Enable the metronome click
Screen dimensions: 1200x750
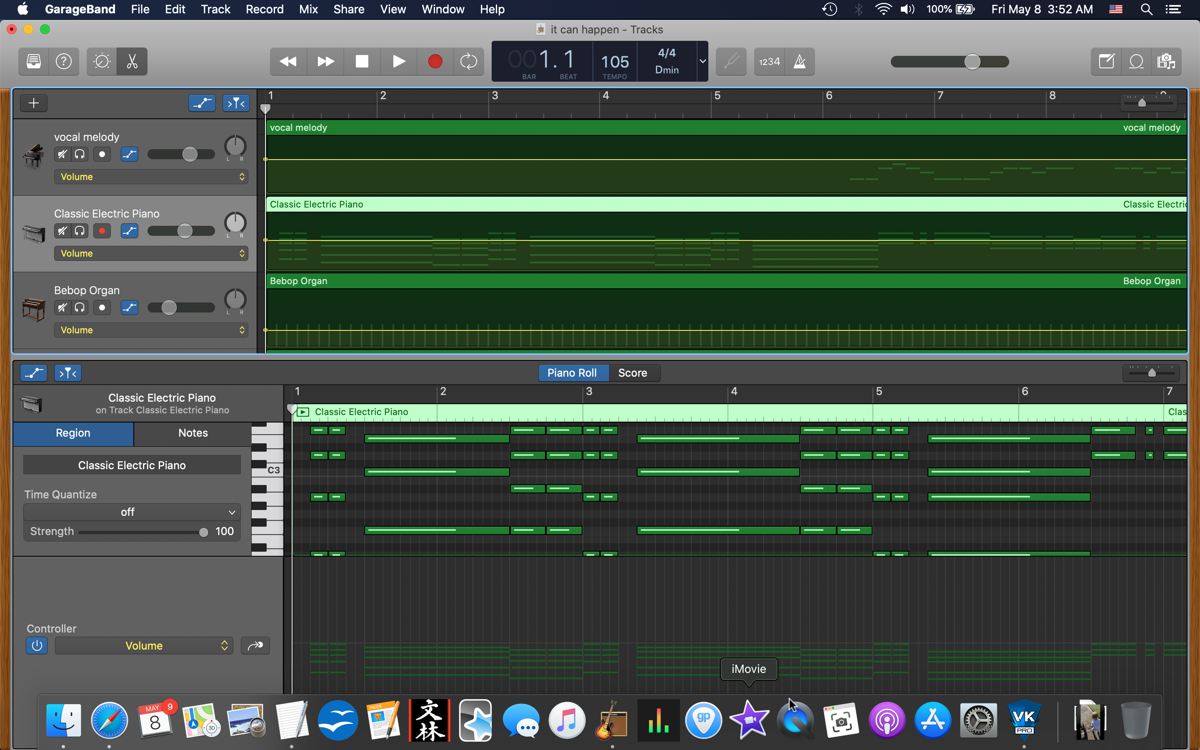[799, 62]
